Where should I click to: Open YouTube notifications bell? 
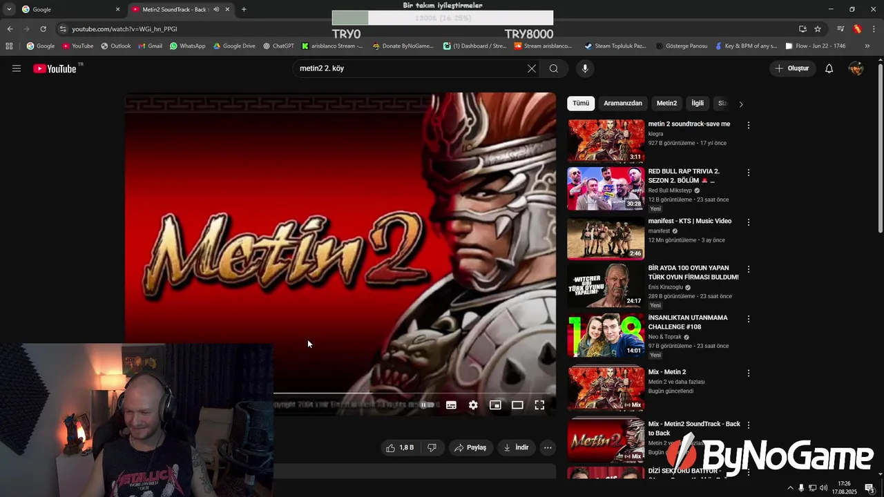point(829,68)
